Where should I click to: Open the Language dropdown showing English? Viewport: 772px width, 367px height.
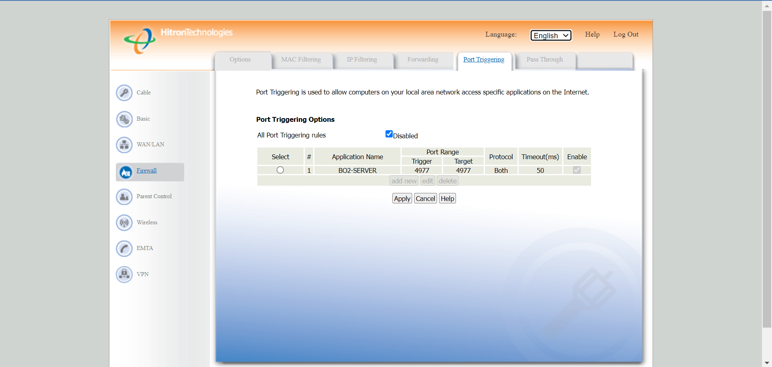click(551, 35)
